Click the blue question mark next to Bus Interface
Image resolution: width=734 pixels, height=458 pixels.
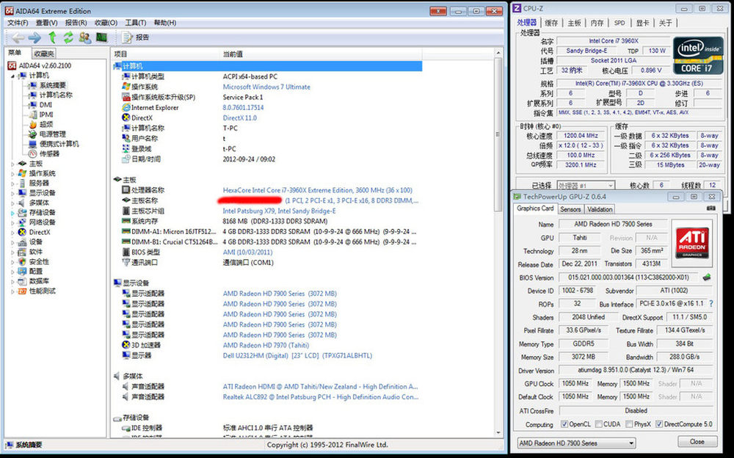(x=711, y=303)
